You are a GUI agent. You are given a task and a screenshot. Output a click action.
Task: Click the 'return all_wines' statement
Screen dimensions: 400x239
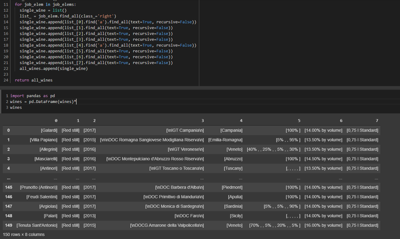(34, 80)
